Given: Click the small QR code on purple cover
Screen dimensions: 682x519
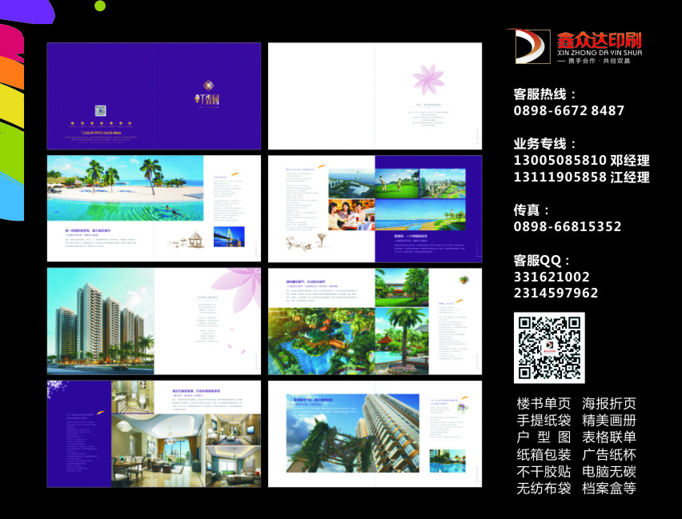Looking at the screenshot, I should [101, 111].
